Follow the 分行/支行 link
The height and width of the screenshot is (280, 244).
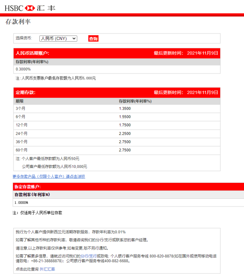pyautogui.click(x=88, y=256)
